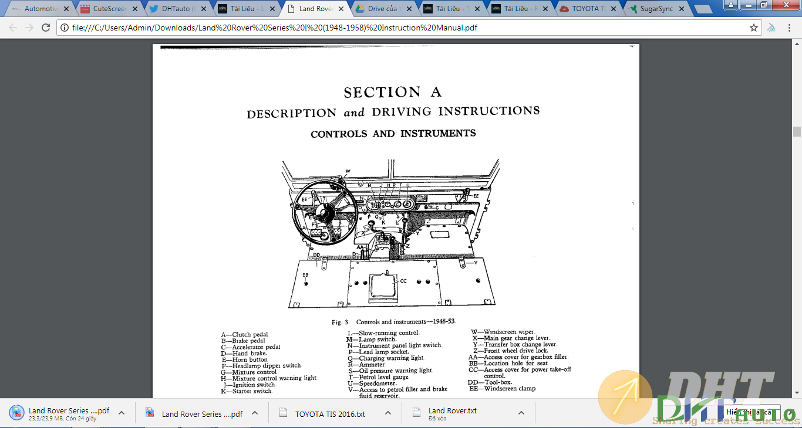Open TOYOTA TIS 2016.txt from downloads bar
This screenshot has width=802, height=428.
(330, 414)
